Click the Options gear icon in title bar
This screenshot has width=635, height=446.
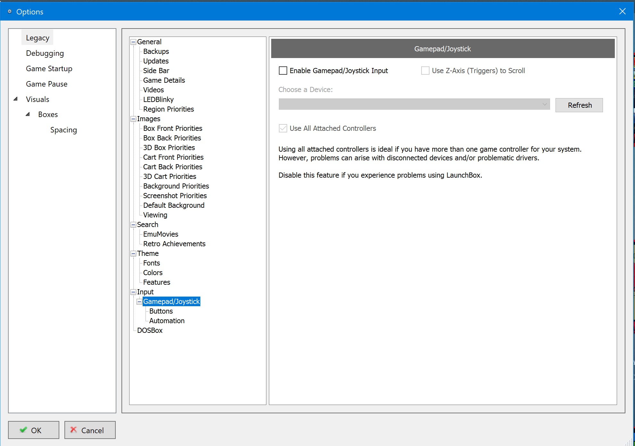(x=10, y=12)
